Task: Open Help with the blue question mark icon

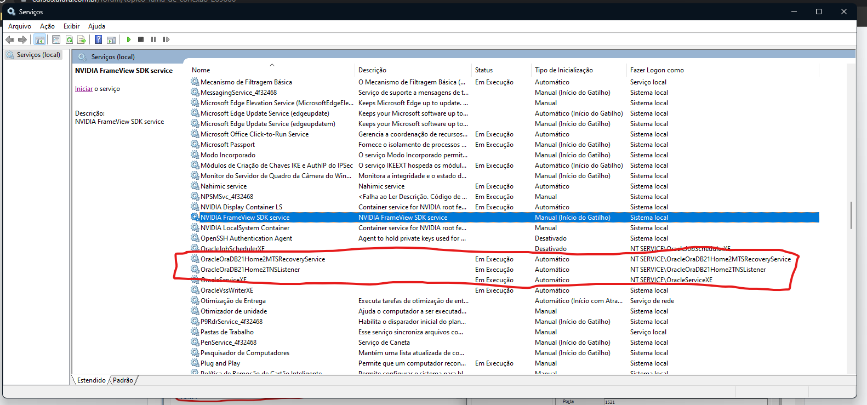Action: [x=98, y=39]
